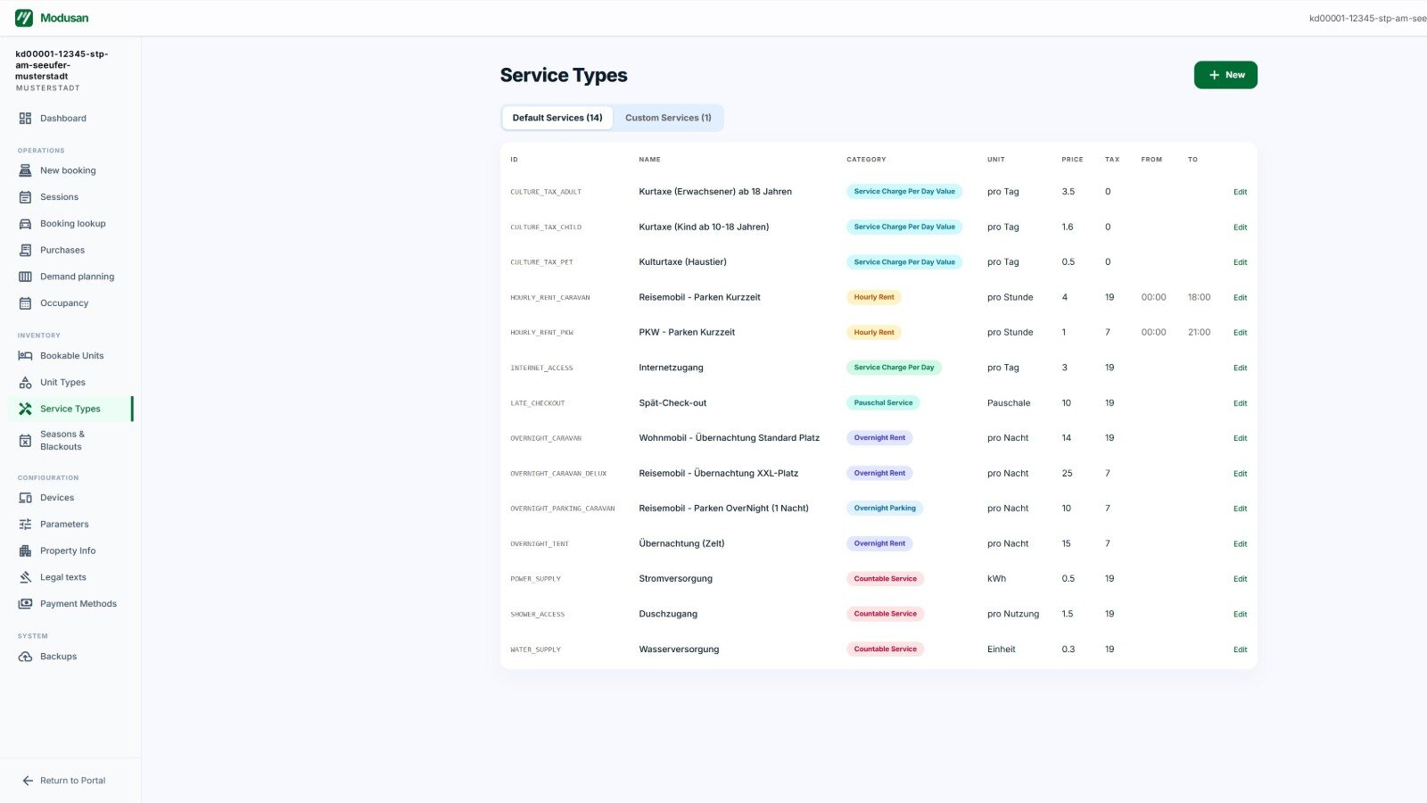Click the Bookable Units bed icon
Image resolution: width=1427 pixels, height=803 pixels.
25,356
